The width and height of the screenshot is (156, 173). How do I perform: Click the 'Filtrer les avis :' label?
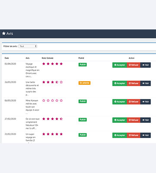coord(11,46)
